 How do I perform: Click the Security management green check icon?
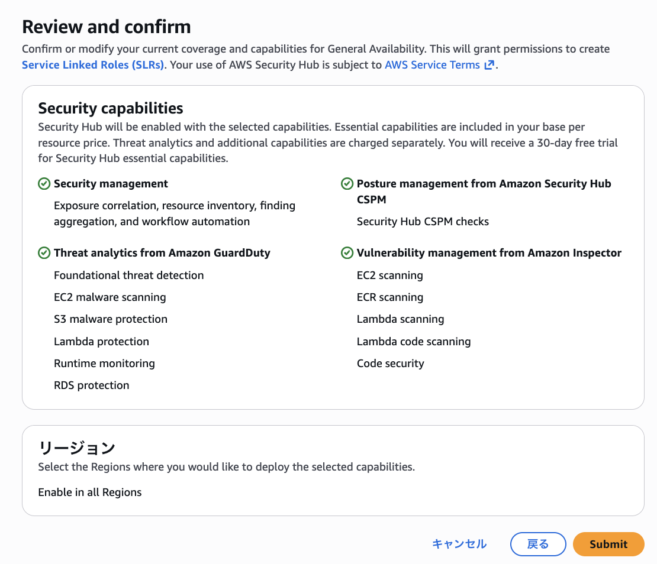44,184
